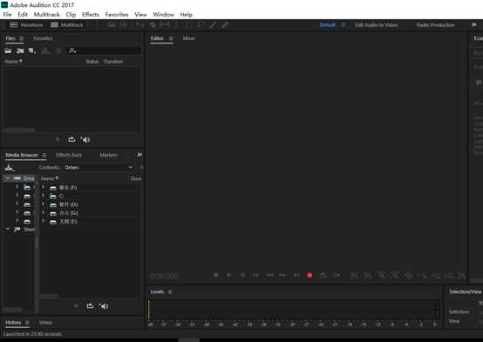Click the Media Browser contents horizontal scrollbar
This screenshot has height=342, width=483.
(49, 296)
